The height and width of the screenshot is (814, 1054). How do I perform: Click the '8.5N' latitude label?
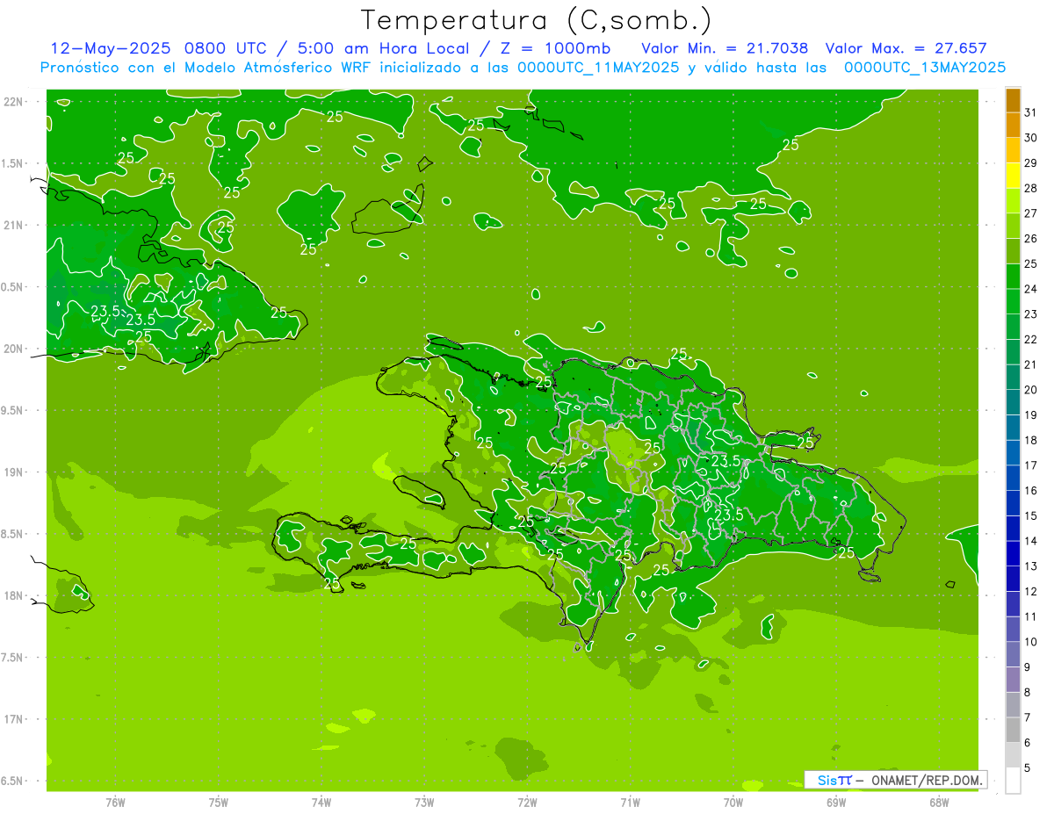click(13, 534)
